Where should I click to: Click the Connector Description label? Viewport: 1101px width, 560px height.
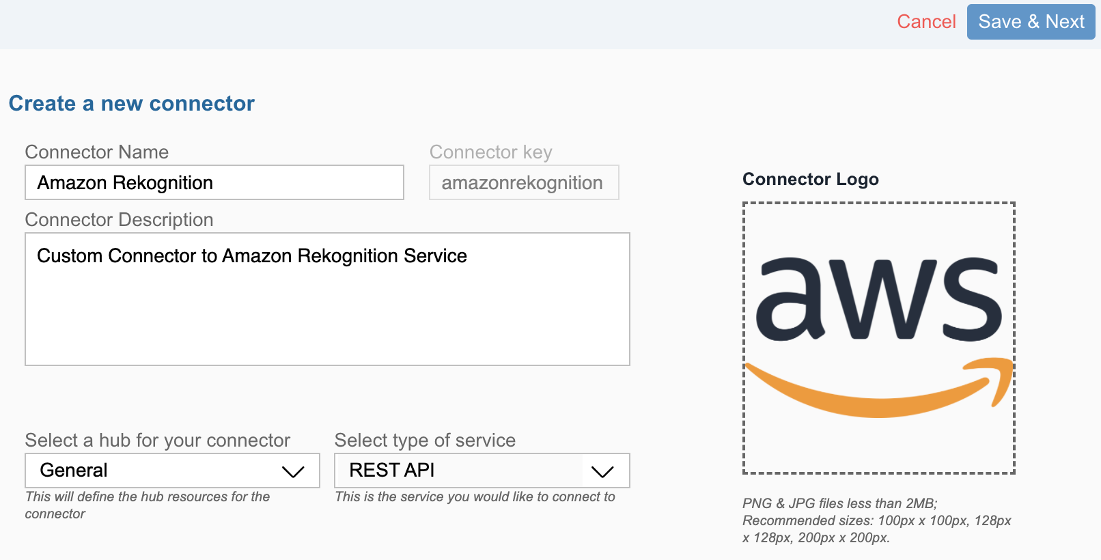(x=120, y=219)
